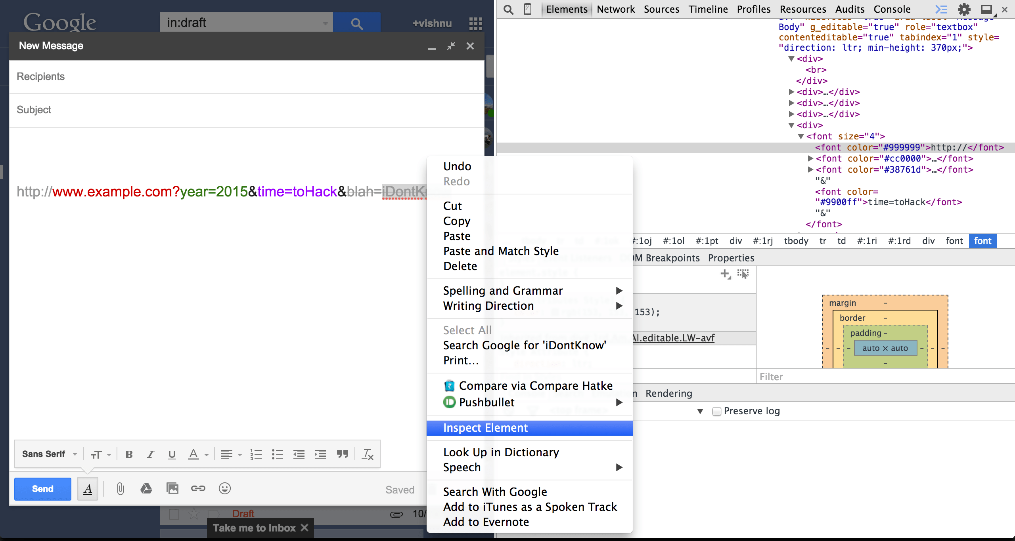Exit full-screen compose with arrows icon
This screenshot has width=1015, height=541.
[451, 46]
